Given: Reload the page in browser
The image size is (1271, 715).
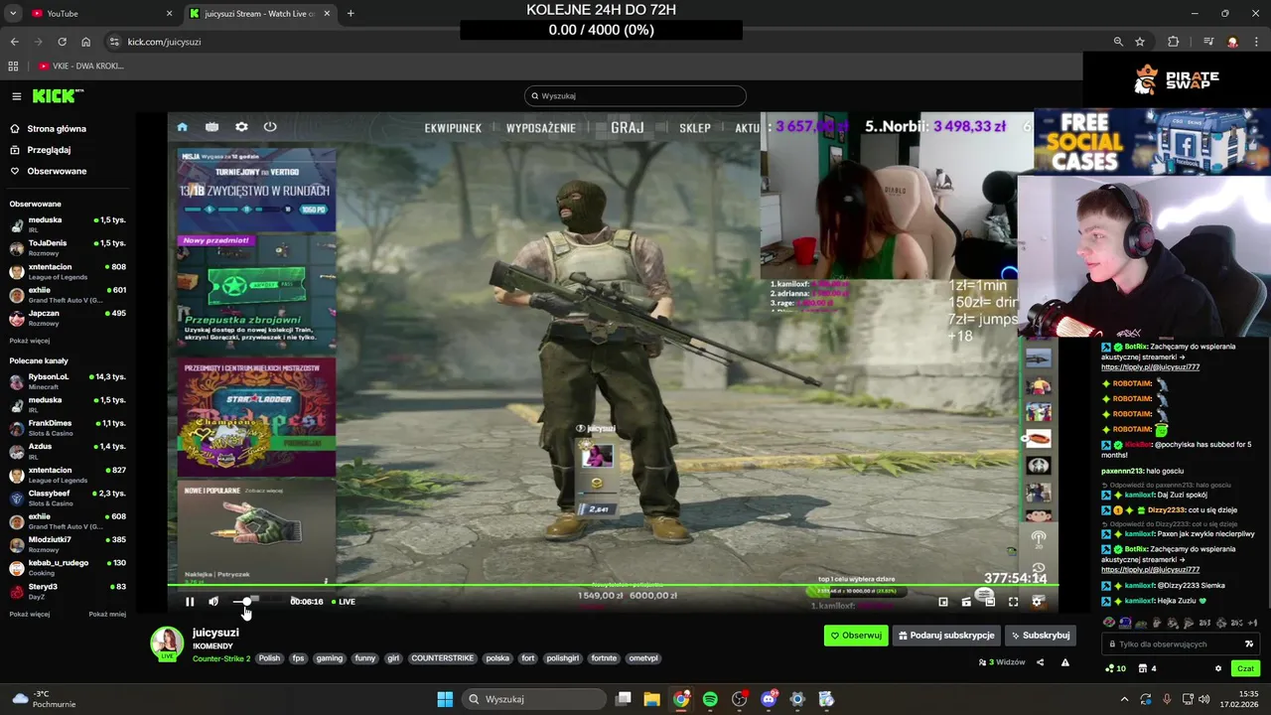Looking at the screenshot, I should 62,42.
